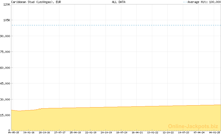The width and height of the screenshot is (221, 135).
Task: Click the 120K y-axis label
Action: click(6, 4)
